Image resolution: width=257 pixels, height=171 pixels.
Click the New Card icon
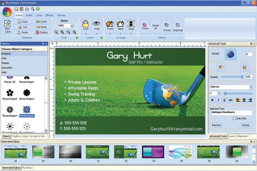(x=7, y=26)
